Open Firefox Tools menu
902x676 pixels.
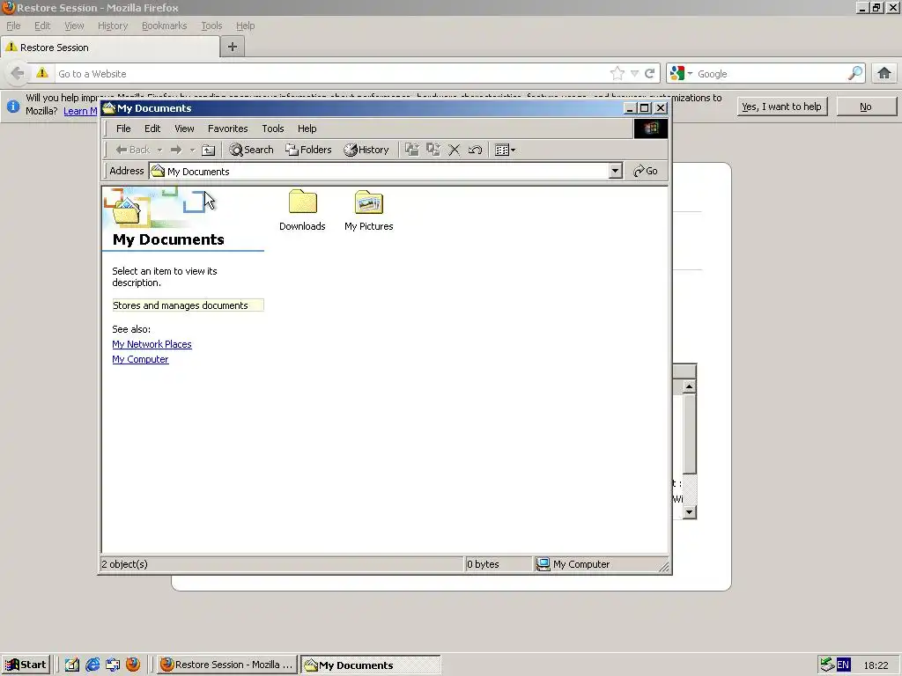click(x=211, y=26)
